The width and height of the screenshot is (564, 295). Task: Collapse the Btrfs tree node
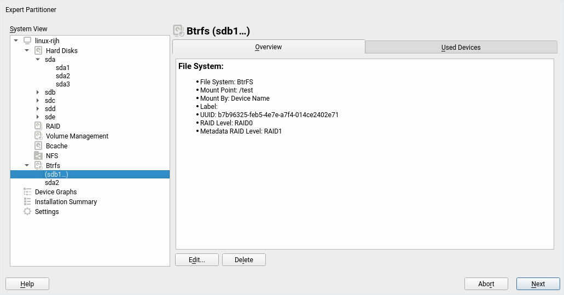point(27,165)
